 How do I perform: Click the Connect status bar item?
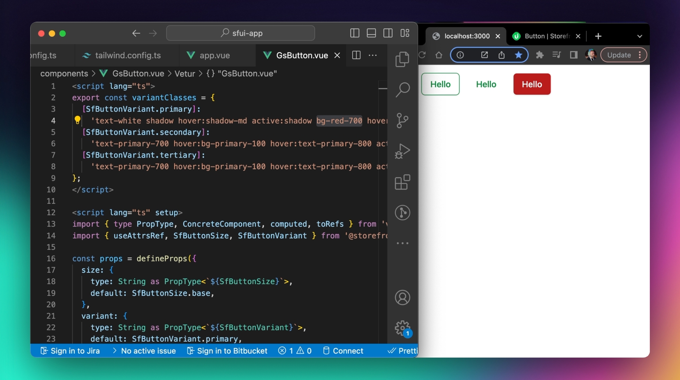point(343,351)
